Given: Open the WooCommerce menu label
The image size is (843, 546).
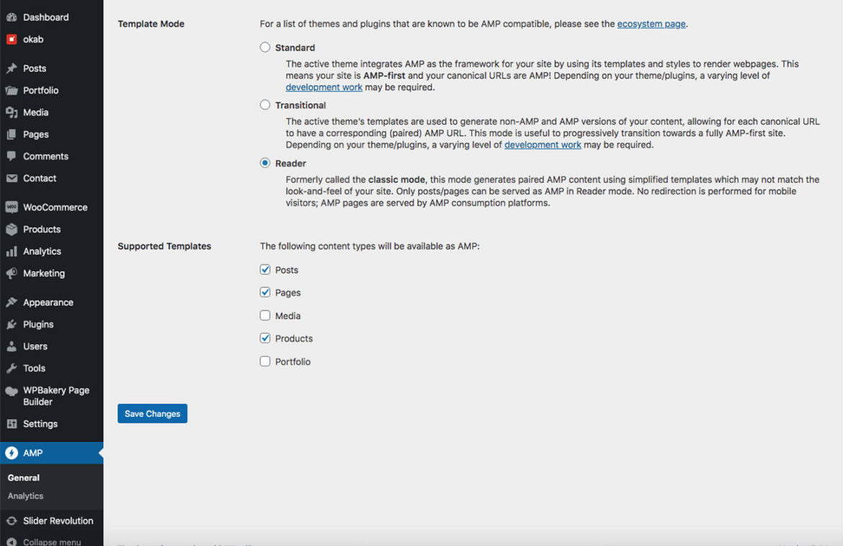Looking at the screenshot, I should pyautogui.click(x=55, y=207).
